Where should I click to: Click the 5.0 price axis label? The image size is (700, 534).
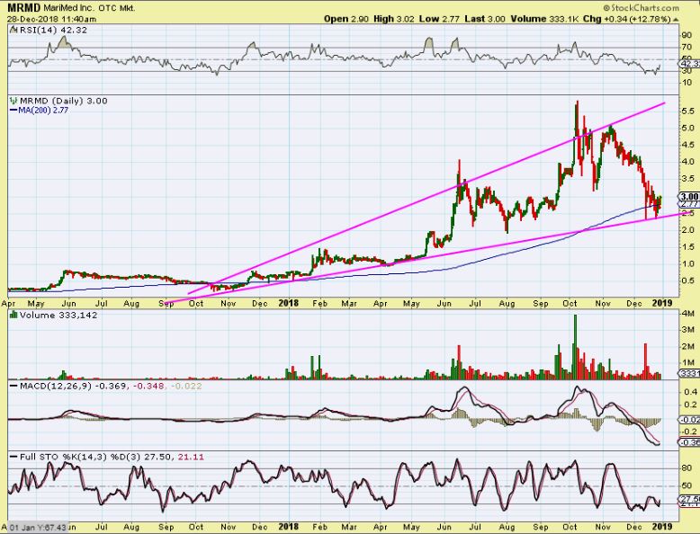[x=688, y=128]
